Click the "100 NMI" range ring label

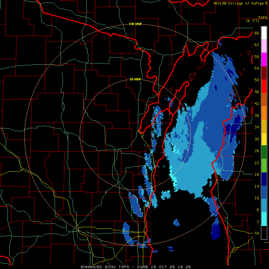[135, 24]
